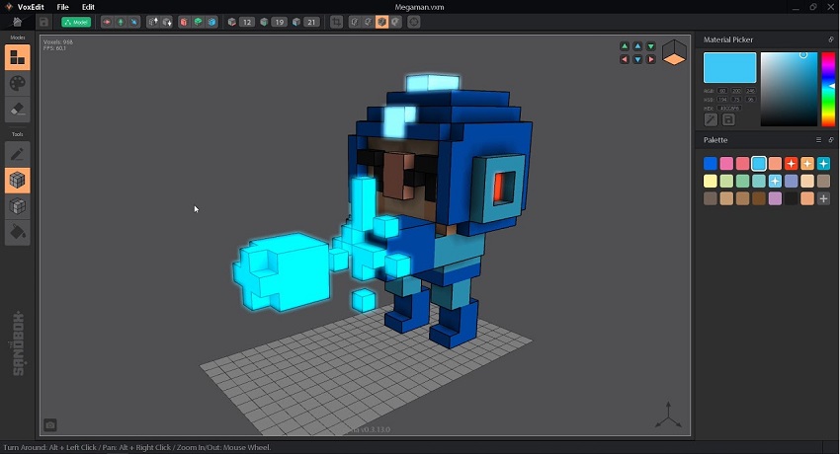
Task: Select the pink palette swatch
Action: (726, 163)
